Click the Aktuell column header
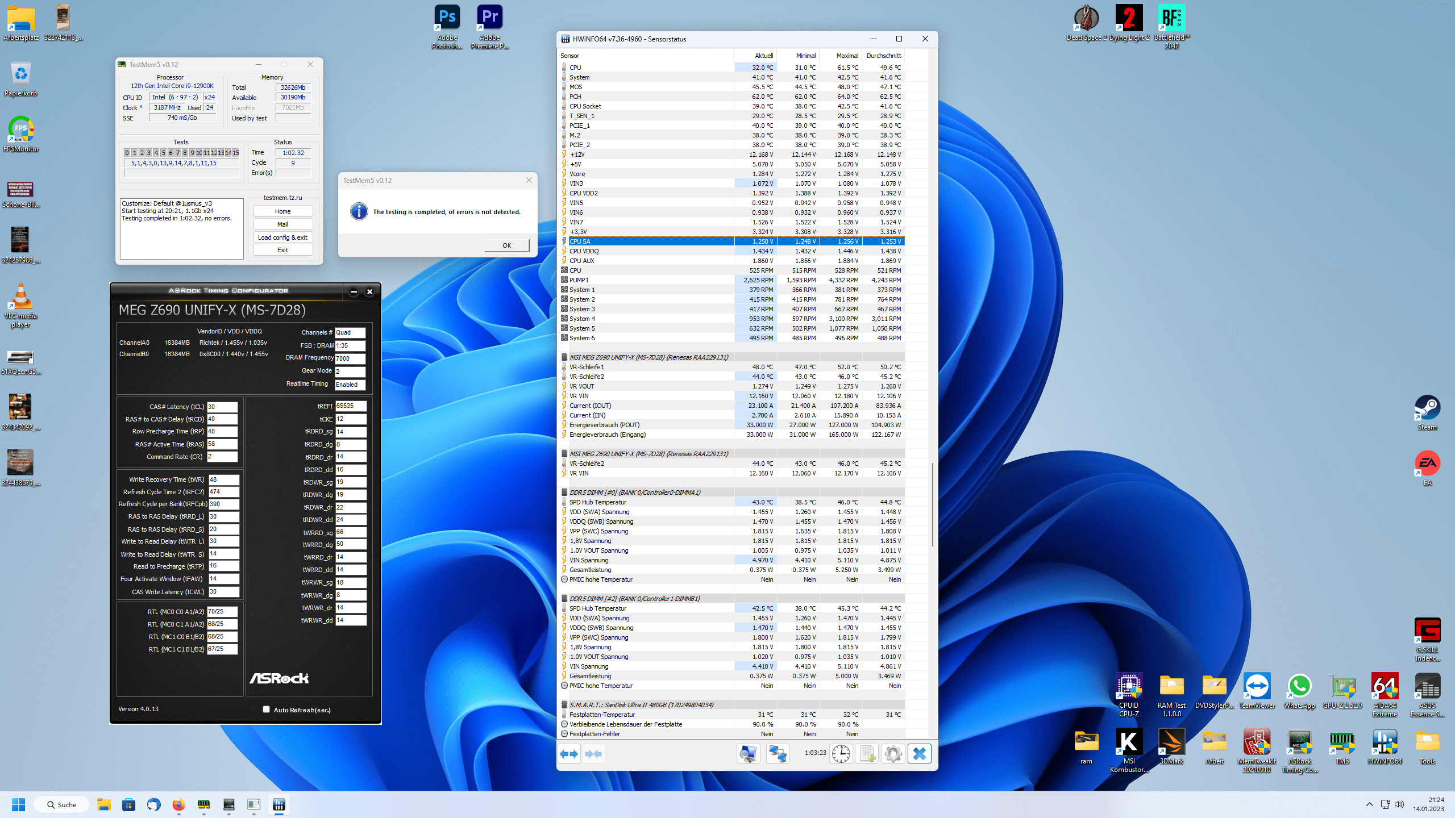Image resolution: width=1455 pixels, height=818 pixels. point(755,56)
